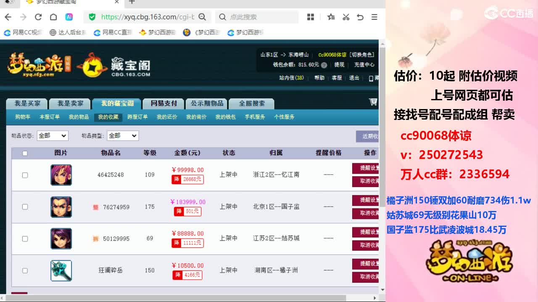Switch to the 我是卖家 tab
538x302 pixels.
tap(70, 103)
